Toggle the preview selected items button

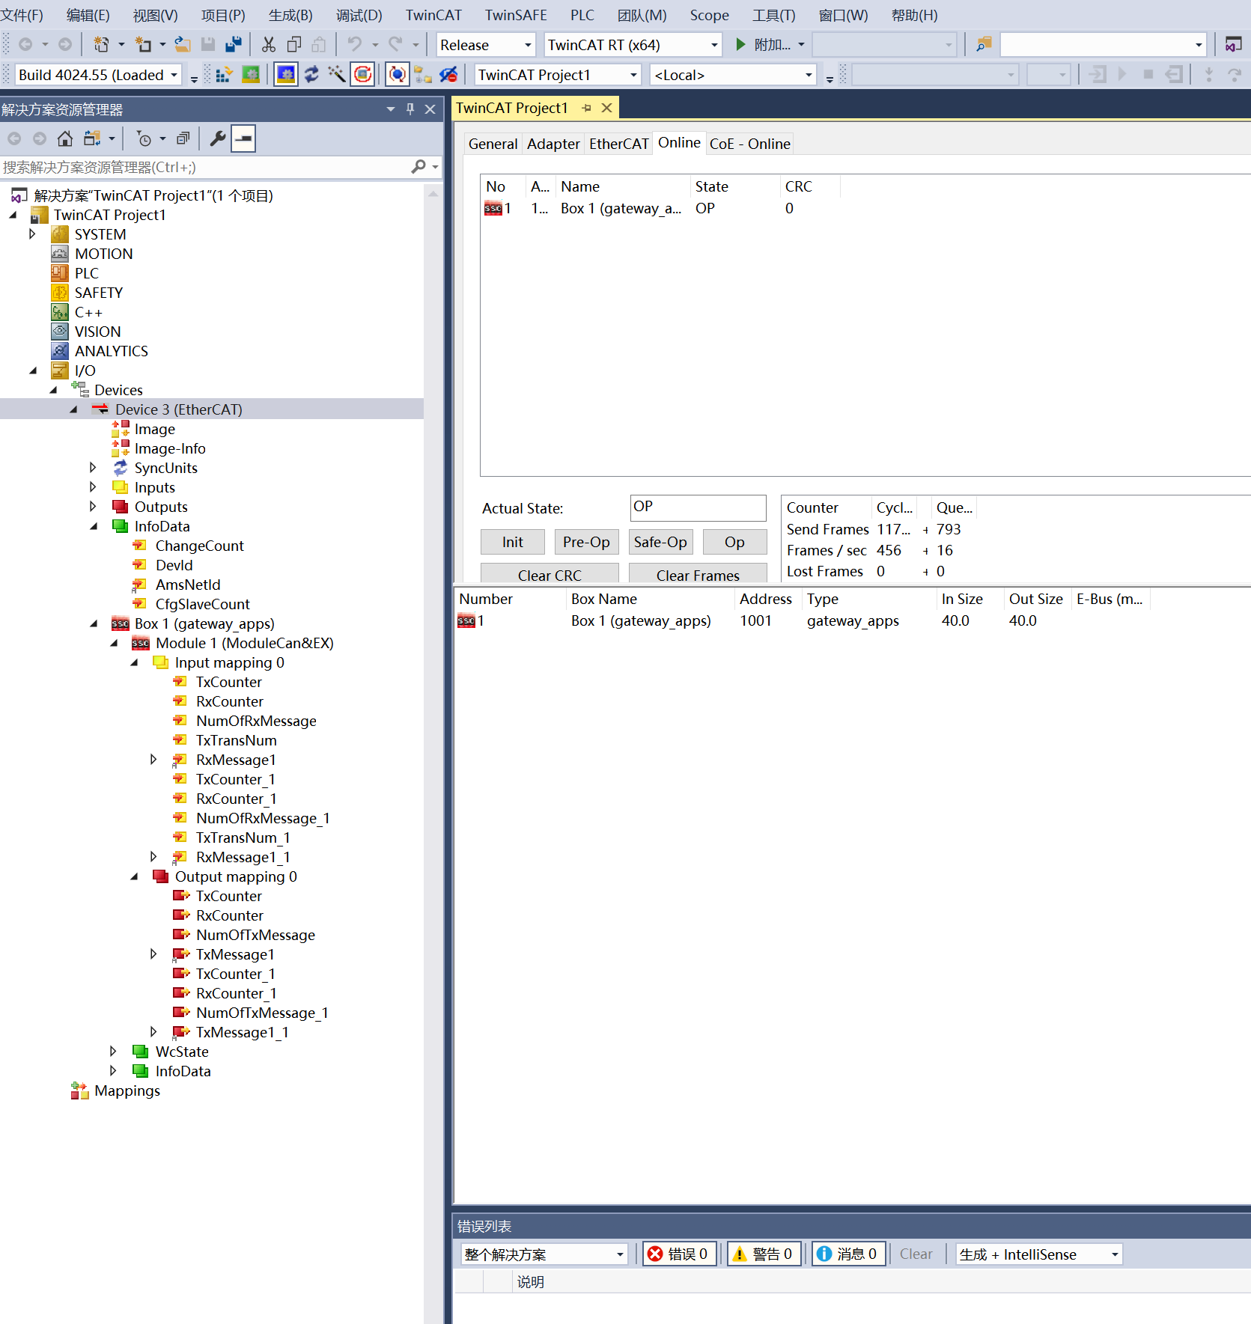point(243,138)
